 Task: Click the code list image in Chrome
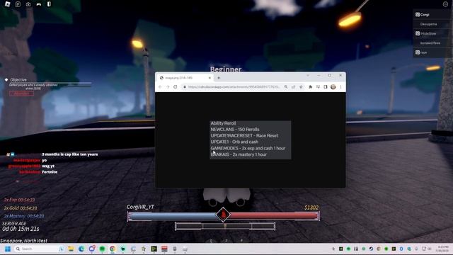coord(250,140)
